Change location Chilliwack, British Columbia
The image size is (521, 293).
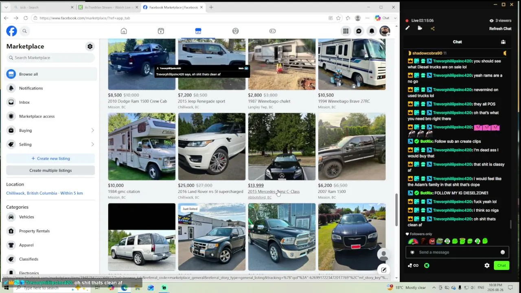pos(44,193)
